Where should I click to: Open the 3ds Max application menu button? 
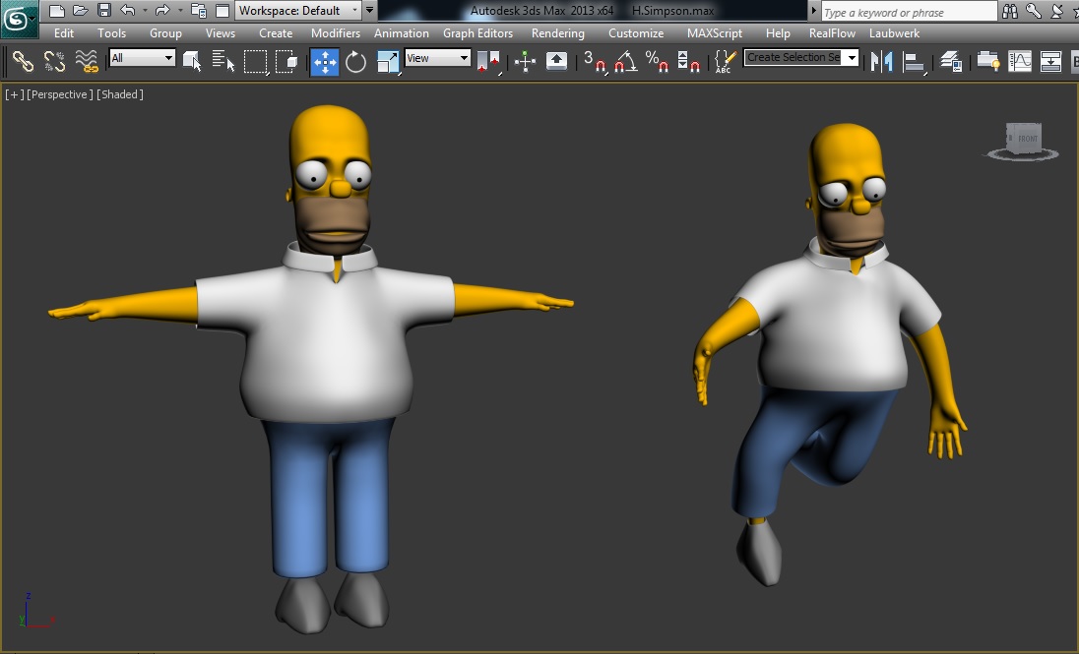(x=19, y=19)
